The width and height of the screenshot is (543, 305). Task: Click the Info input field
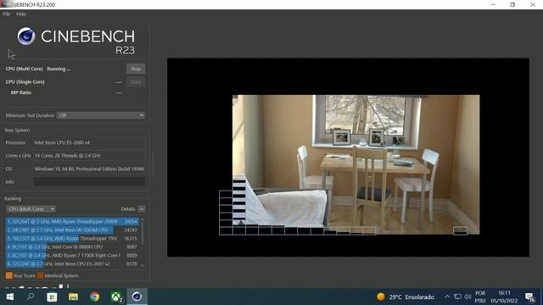click(89, 182)
